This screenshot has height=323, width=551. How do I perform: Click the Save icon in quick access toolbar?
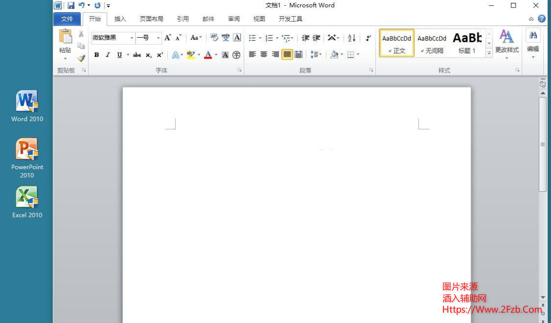click(71, 5)
